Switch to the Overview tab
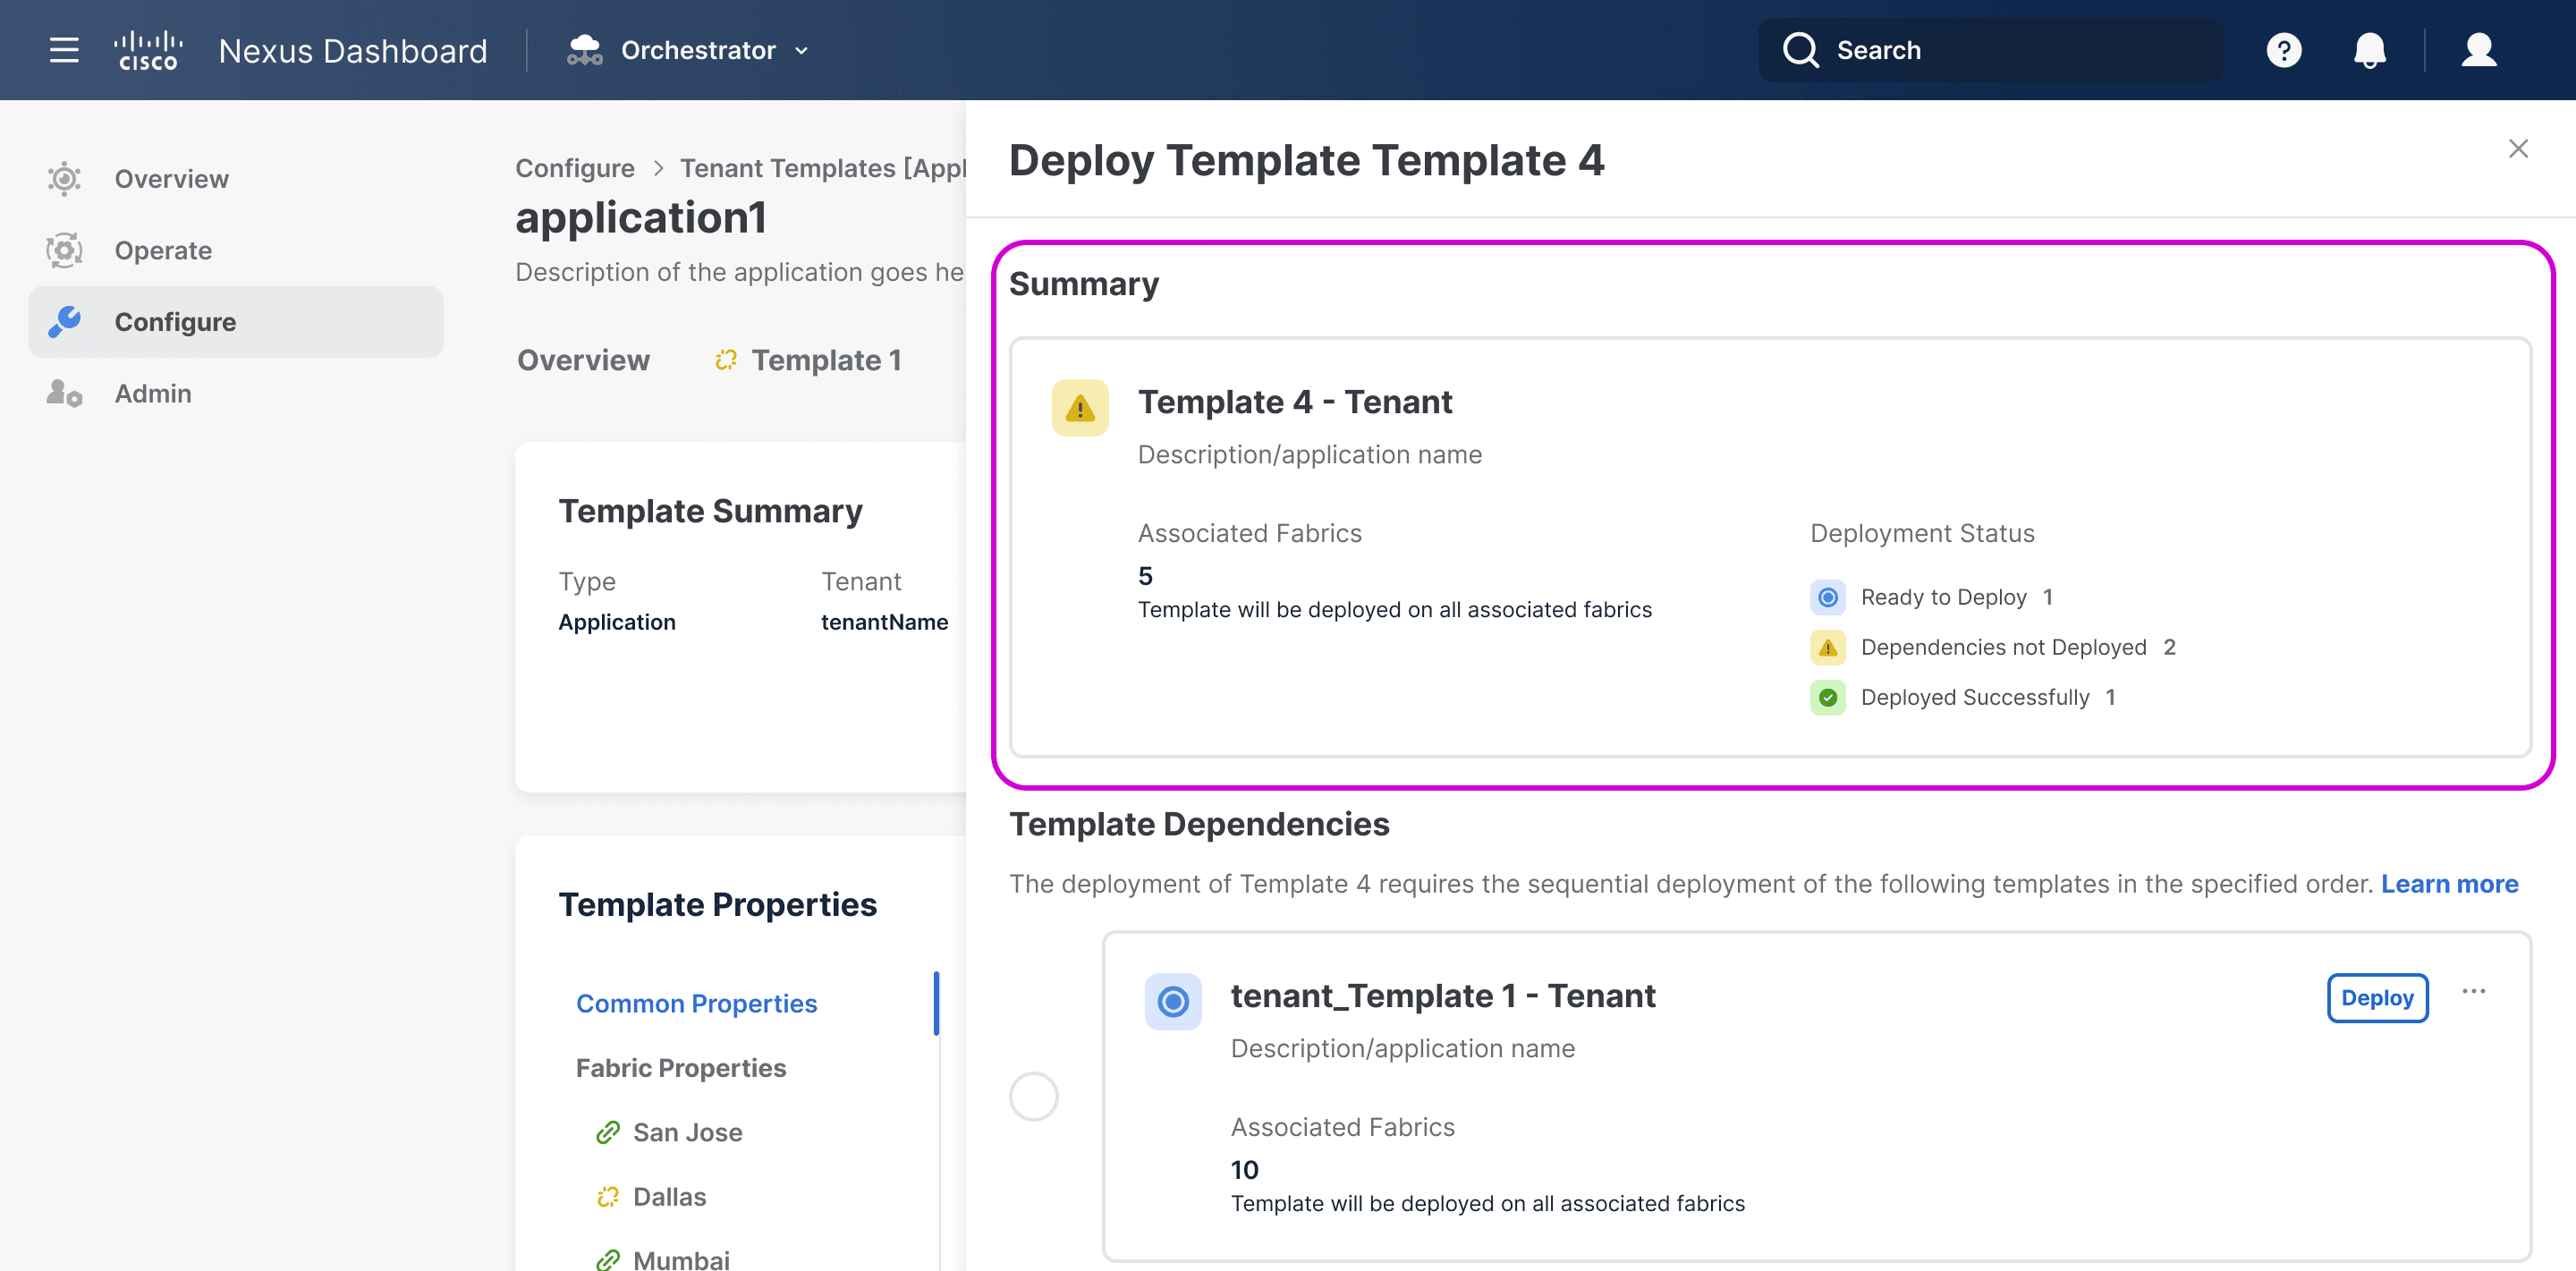Image resolution: width=2576 pixels, height=1271 pixels. pos(583,360)
